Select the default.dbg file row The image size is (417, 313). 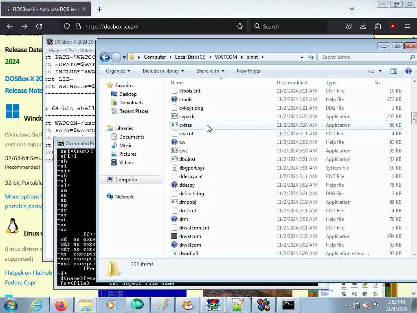[286, 194]
